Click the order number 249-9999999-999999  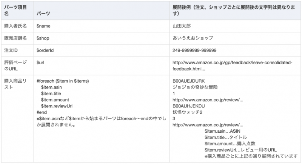click(194, 51)
